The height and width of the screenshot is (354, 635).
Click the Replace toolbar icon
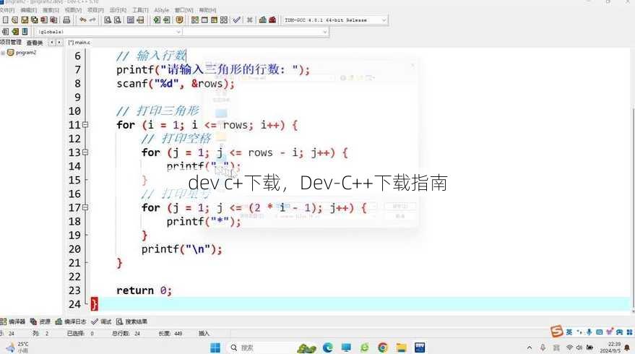pyautogui.click(x=118, y=20)
